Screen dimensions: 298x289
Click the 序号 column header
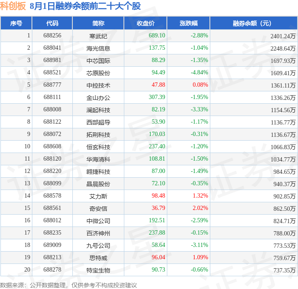(16, 23)
